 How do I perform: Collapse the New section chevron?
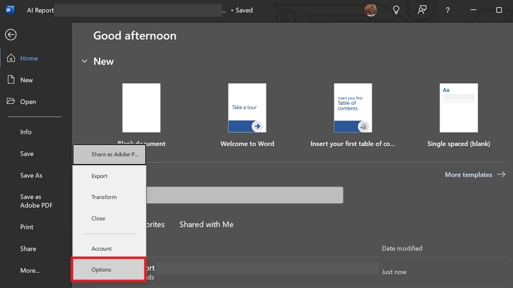[x=84, y=61]
